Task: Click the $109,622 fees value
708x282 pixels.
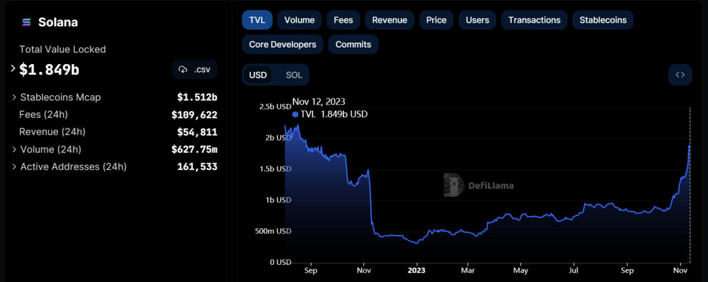Action: pyautogui.click(x=195, y=115)
